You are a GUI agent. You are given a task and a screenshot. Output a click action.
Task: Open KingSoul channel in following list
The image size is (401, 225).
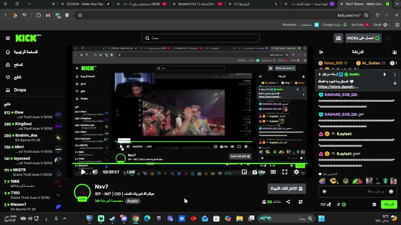tap(33, 126)
